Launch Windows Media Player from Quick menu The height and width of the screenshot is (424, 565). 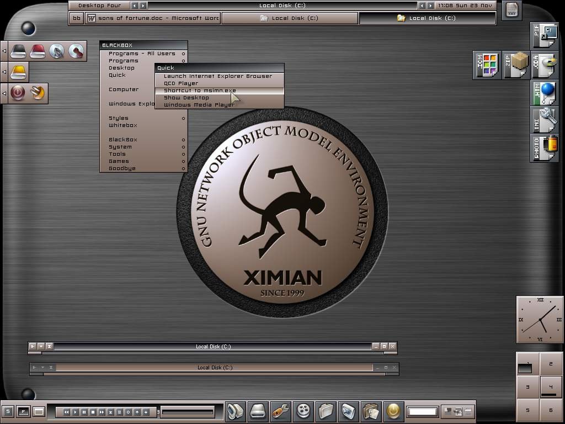pos(220,105)
